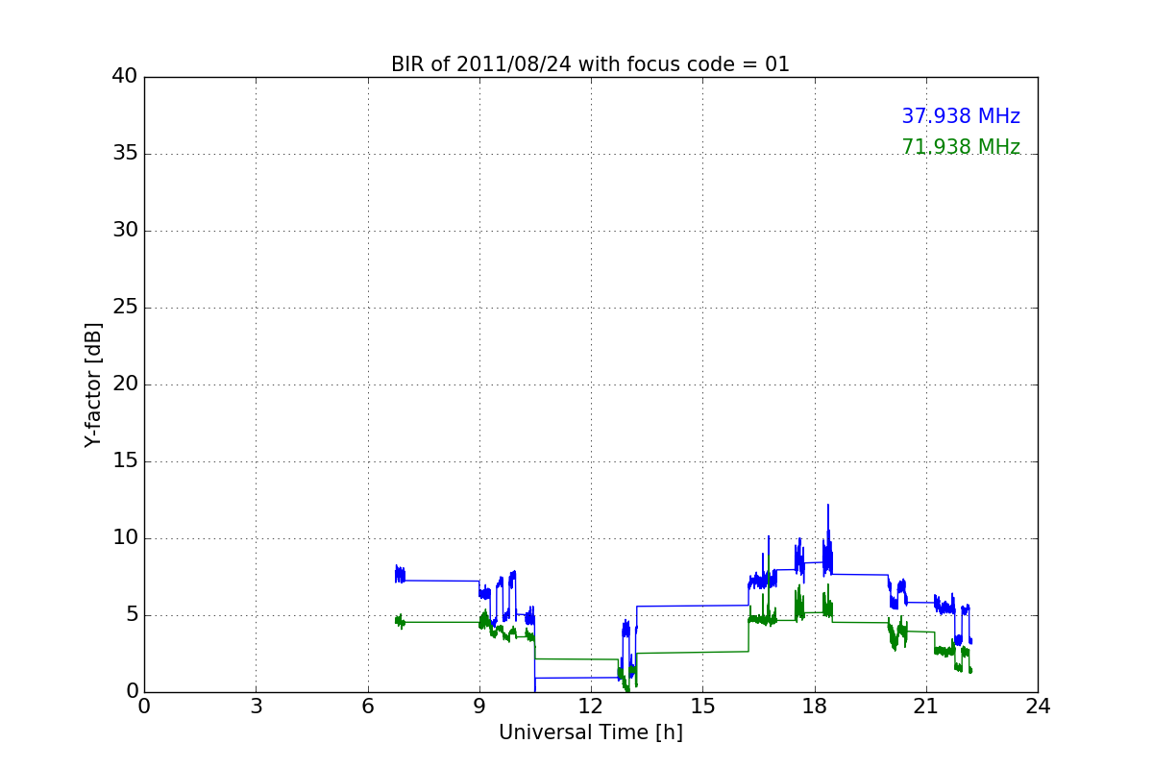This screenshot has width=1153, height=769.
Task: Click the x-axis tick label 21
Action: [926, 707]
